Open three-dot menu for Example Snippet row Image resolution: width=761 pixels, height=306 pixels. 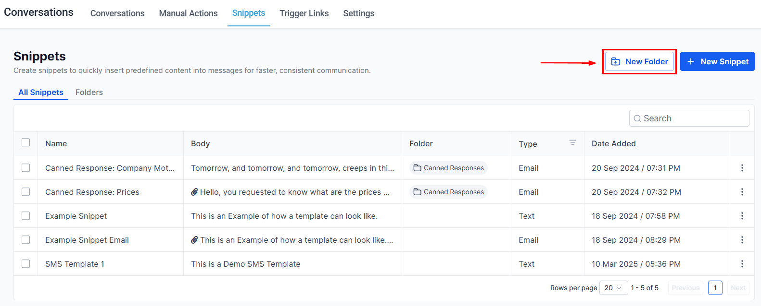(x=742, y=216)
